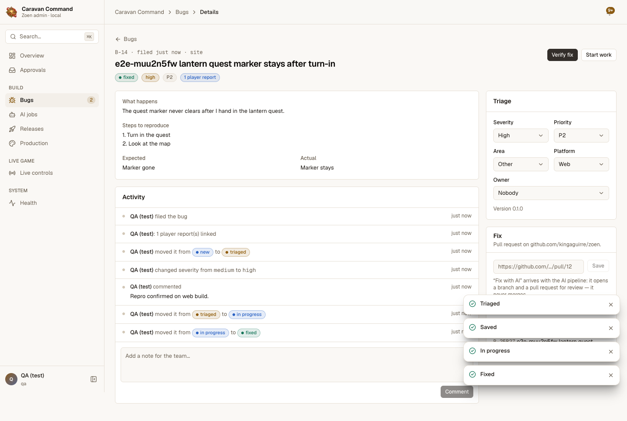Go back to the Bugs list
The height and width of the screenshot is (421, 627).
coord(126,39)
